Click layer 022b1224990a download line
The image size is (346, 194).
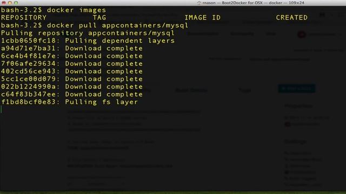(72, 87)
